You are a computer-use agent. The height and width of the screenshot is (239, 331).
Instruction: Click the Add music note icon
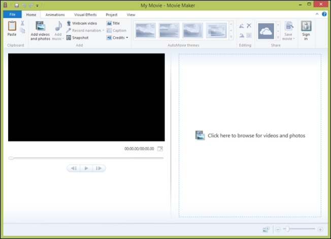point(58,26)
